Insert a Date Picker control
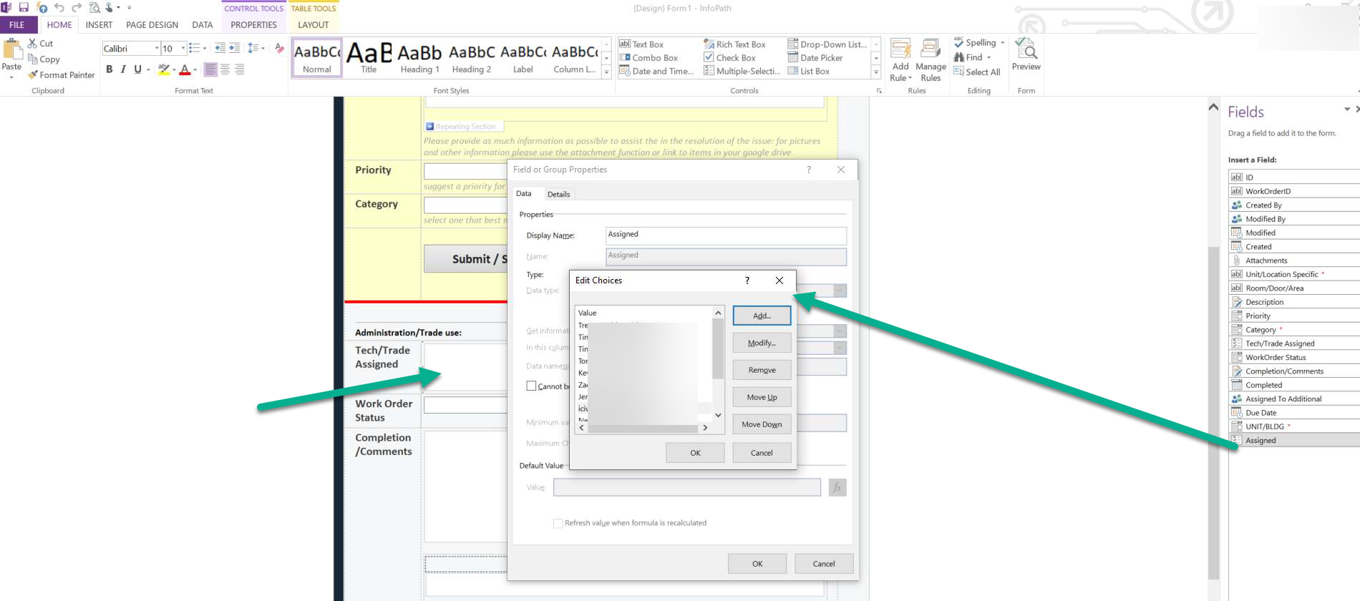The height and width of the screenshot is (601, 1360). (815, 58)
